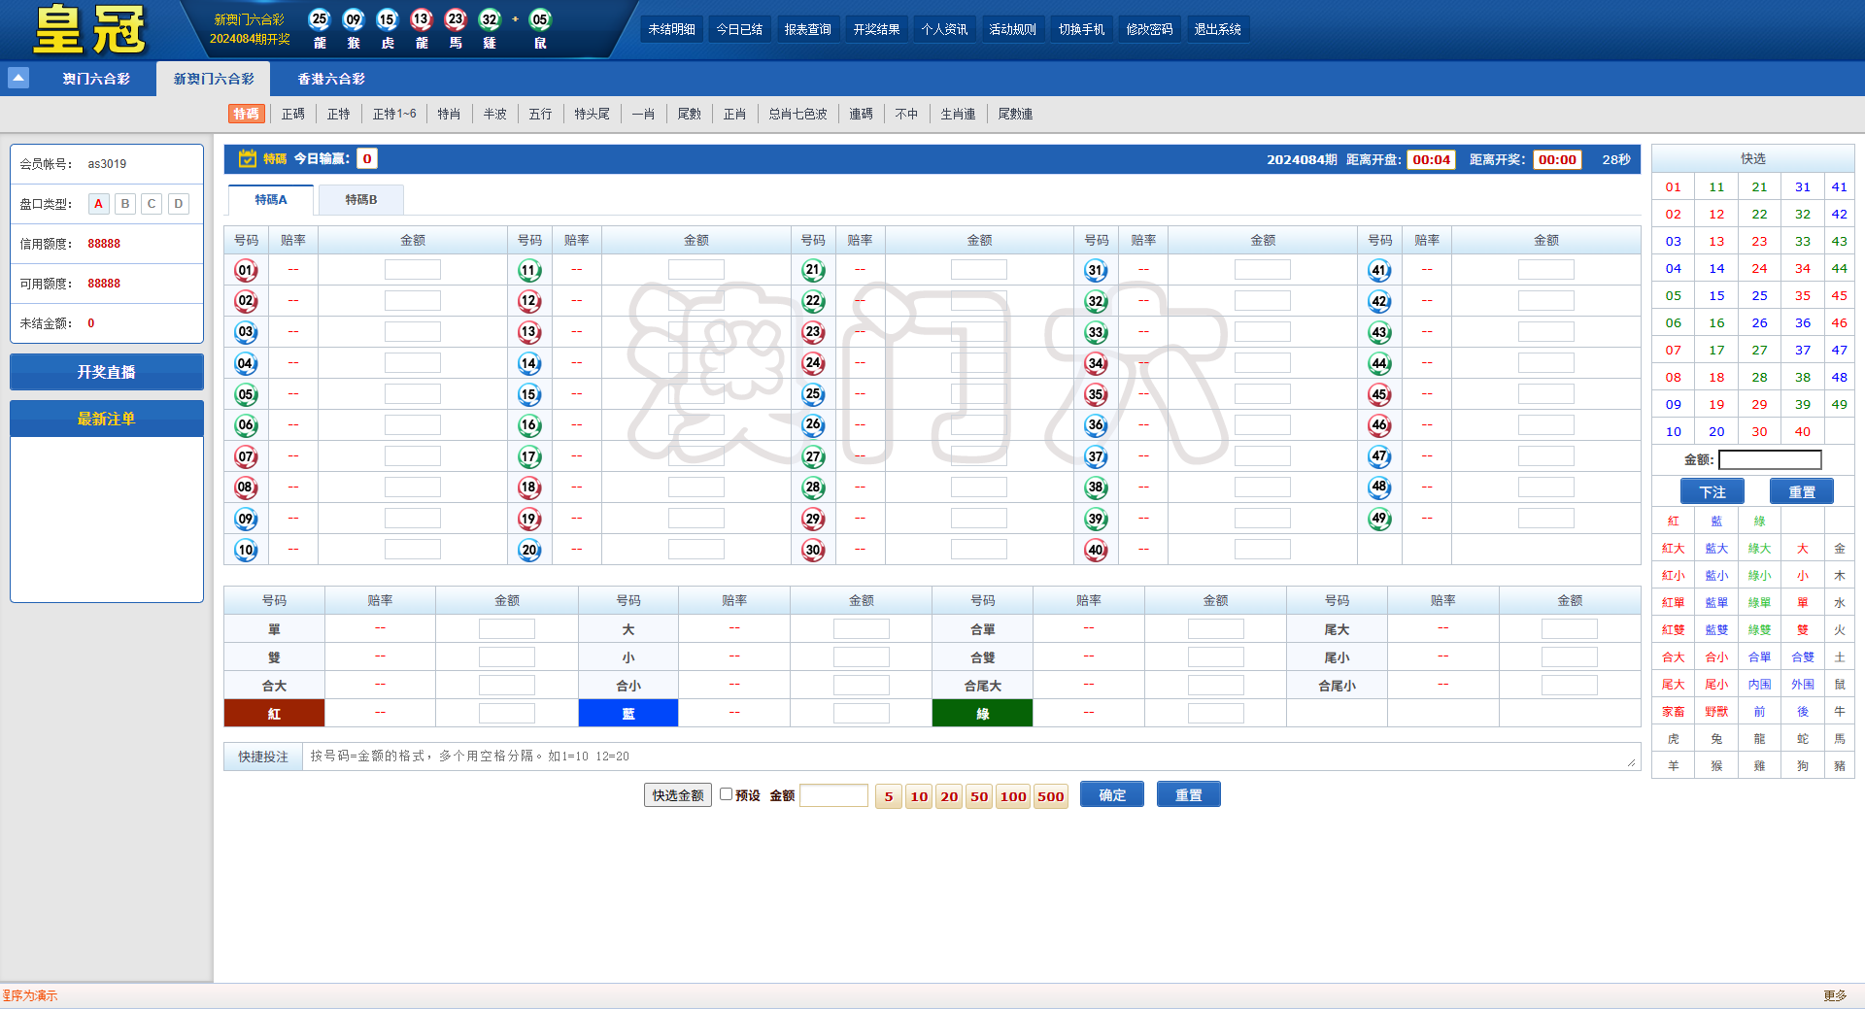This screenshot has height=1009, width=1865.
Task: Click number ball 20 in betting grid
Action: (x=529, y=550)
